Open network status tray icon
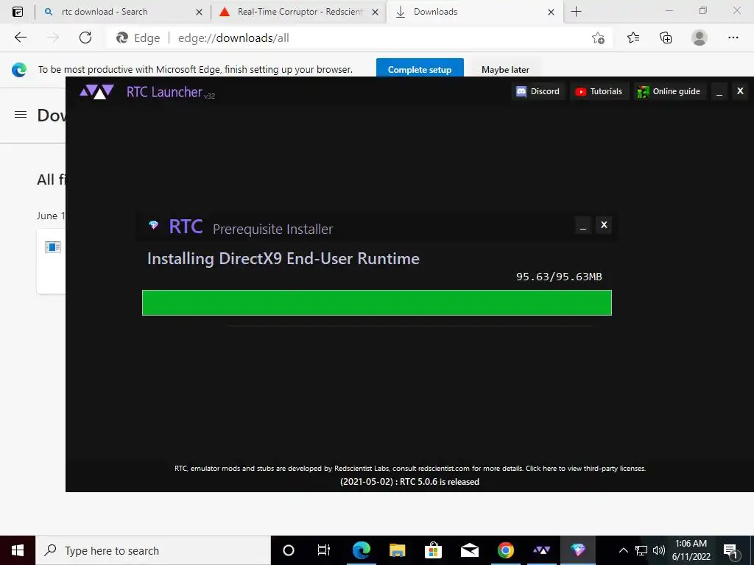Viewport: 754px width, 565px height. point(641,550)
